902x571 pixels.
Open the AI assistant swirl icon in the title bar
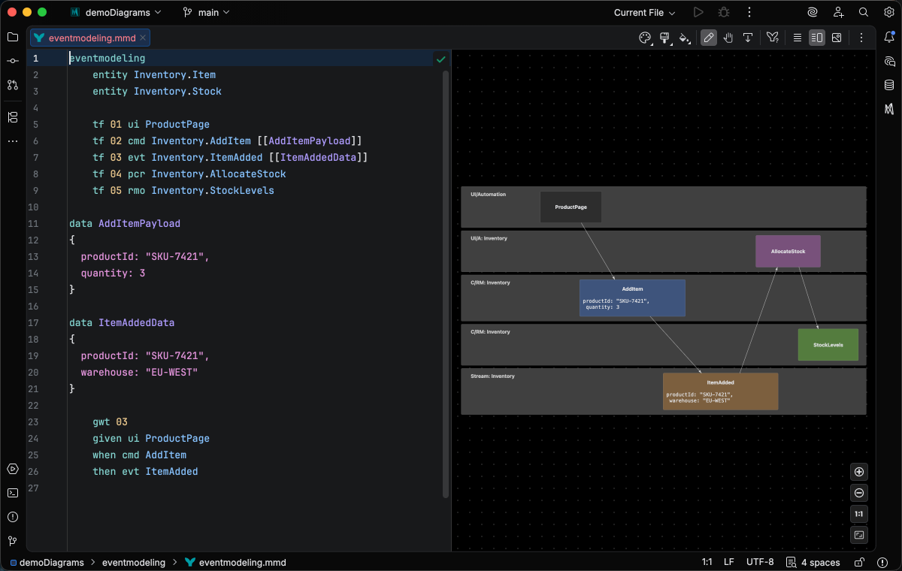(813, 12)
